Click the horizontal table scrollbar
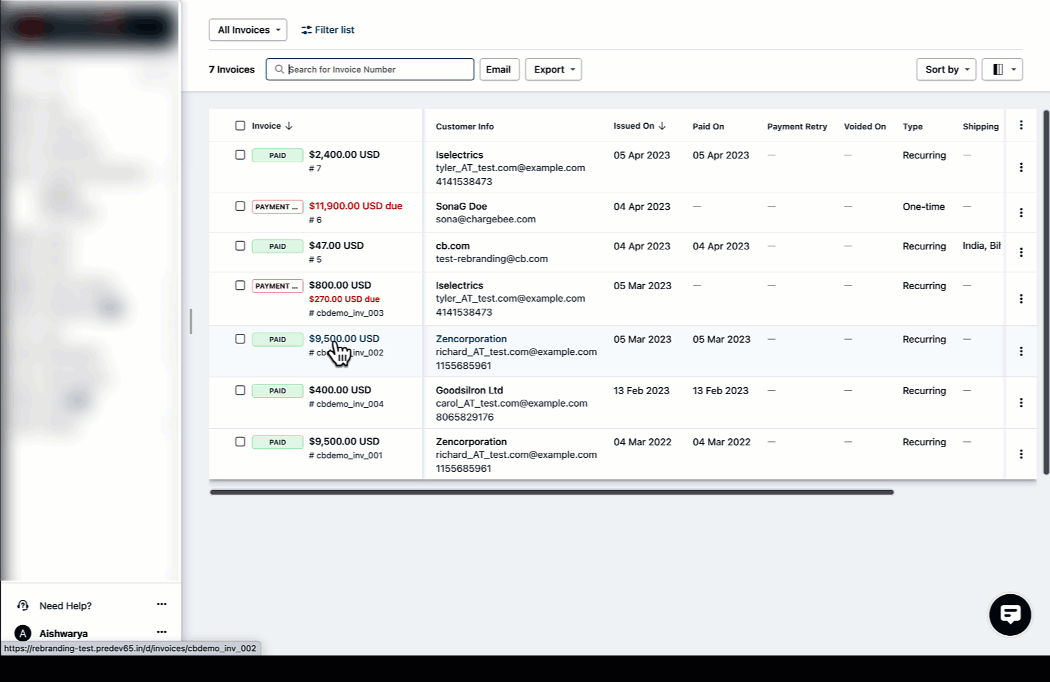This screenshot has width=1050, height=682. tap(551, 492)
